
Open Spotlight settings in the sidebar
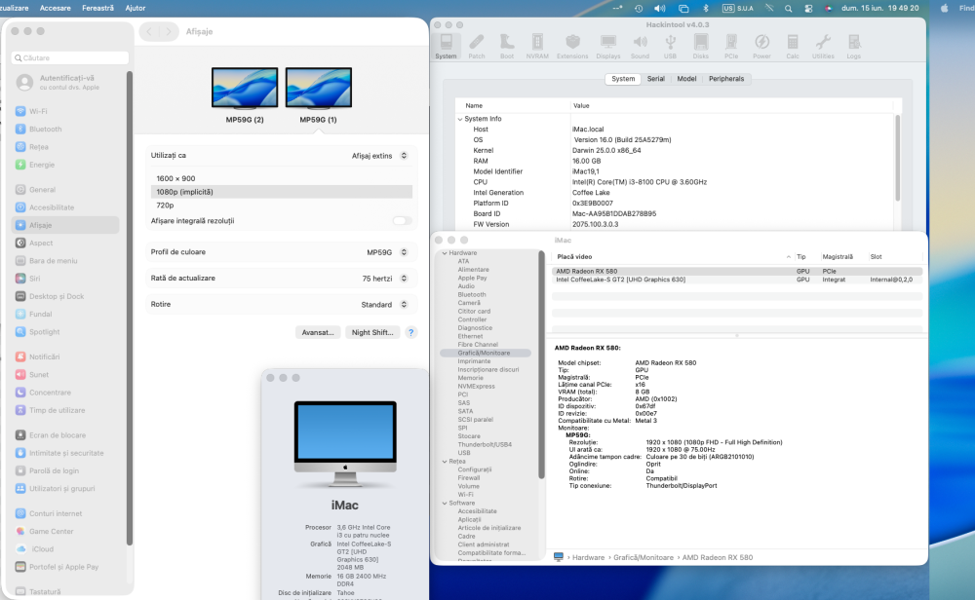[65, 332]
